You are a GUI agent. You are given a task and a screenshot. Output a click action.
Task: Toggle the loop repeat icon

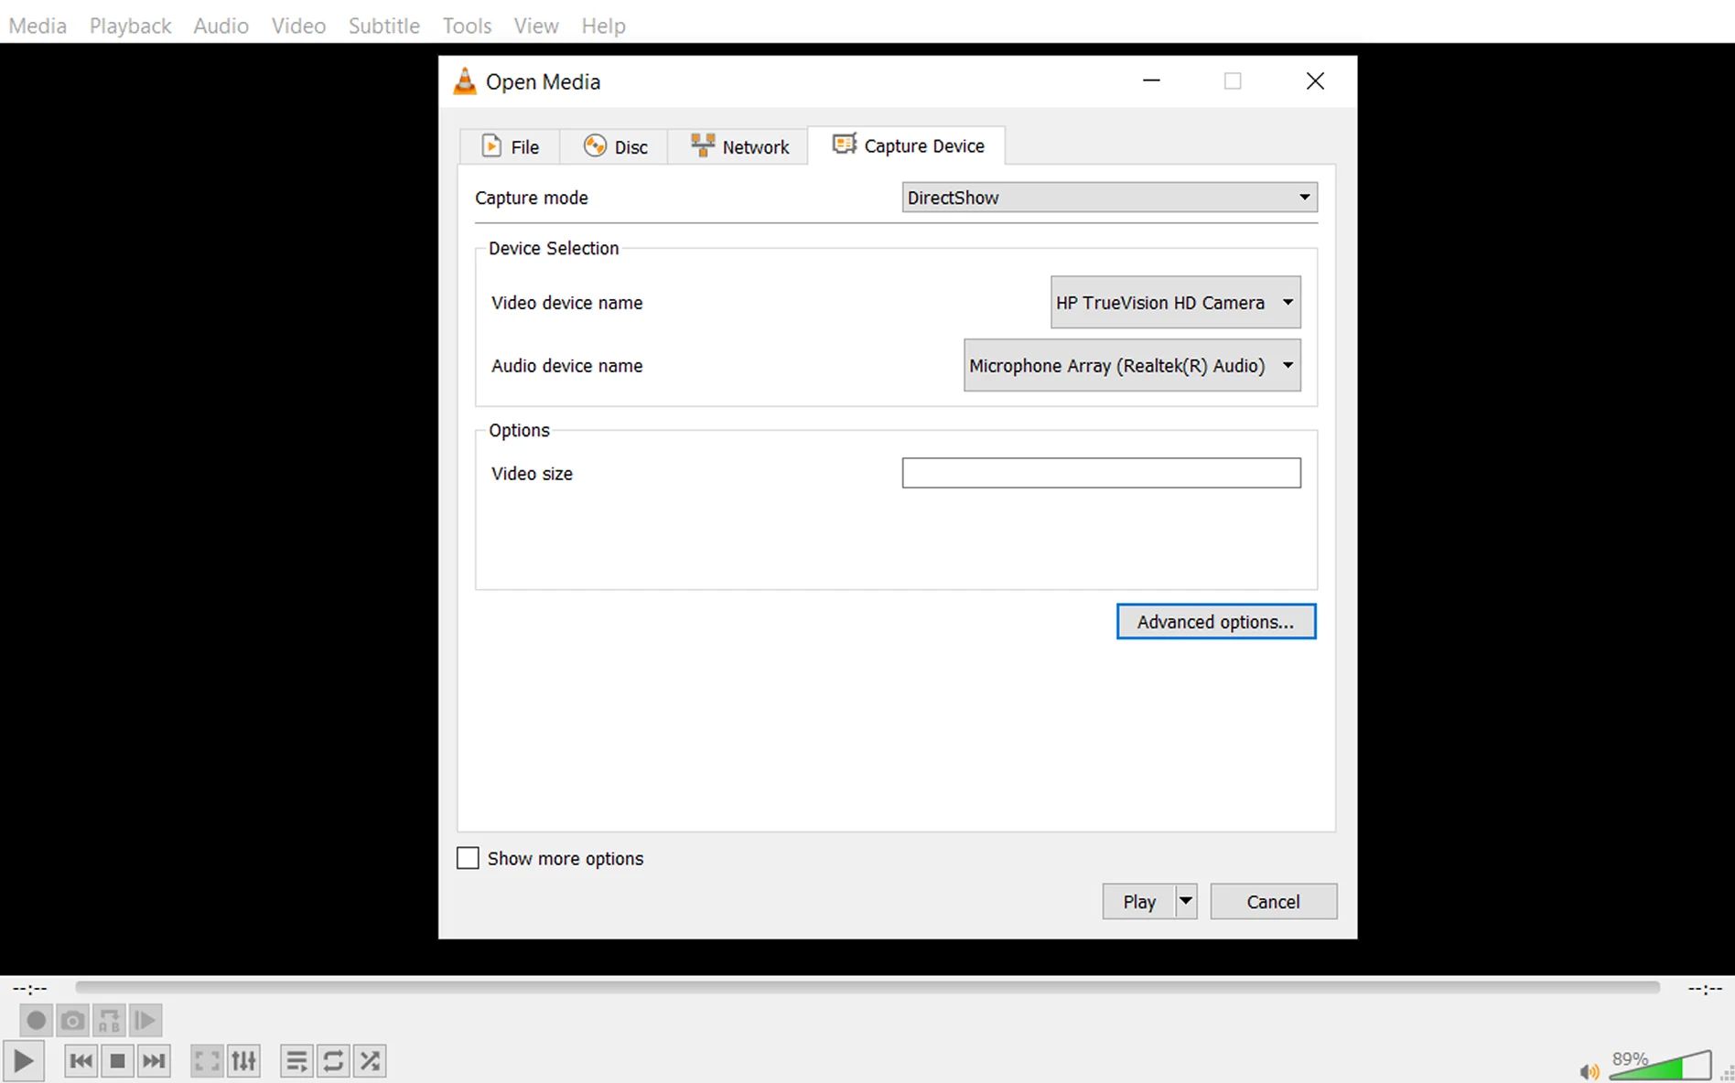333,1061
